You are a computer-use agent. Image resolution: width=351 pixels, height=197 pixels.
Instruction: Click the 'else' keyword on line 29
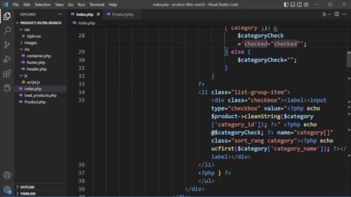(x=237, y=51)
